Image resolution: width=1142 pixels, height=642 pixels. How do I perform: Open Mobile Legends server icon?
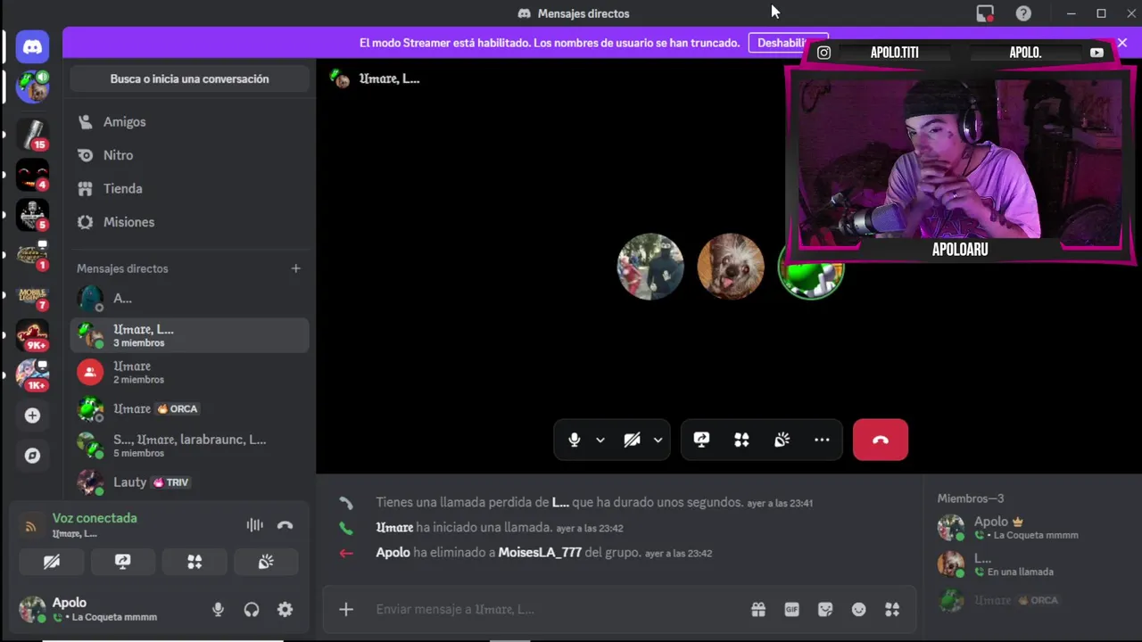32,295
